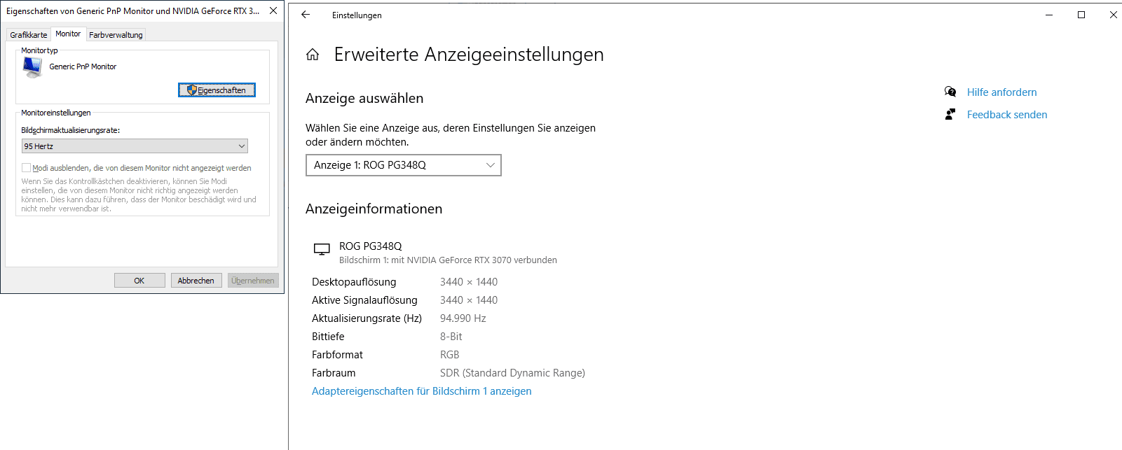Click the Feedback senden person icon
The width and height of the screenshot is (1122, 450).
pos(950,114)
